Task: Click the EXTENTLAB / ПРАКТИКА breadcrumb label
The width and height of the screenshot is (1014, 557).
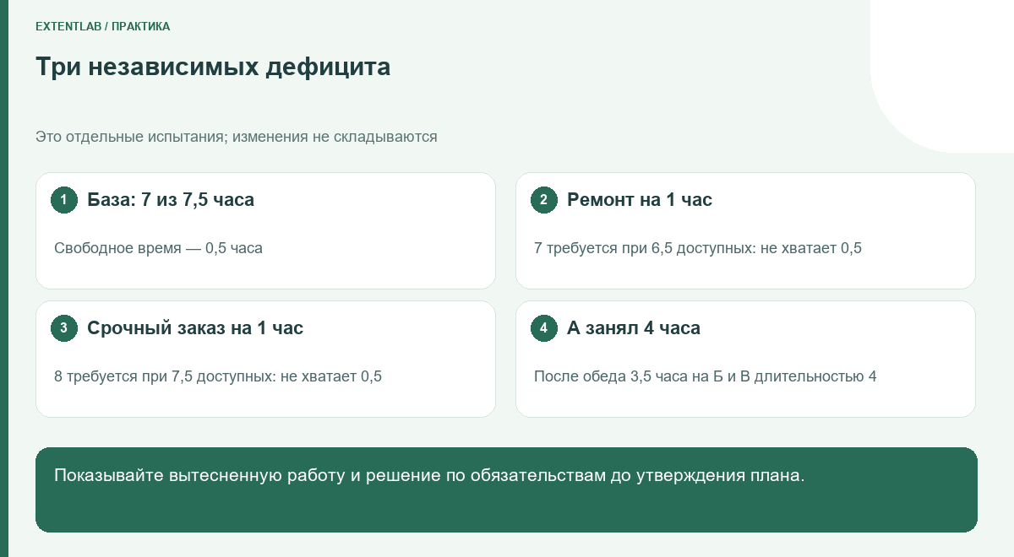Action: coord(102,26)
